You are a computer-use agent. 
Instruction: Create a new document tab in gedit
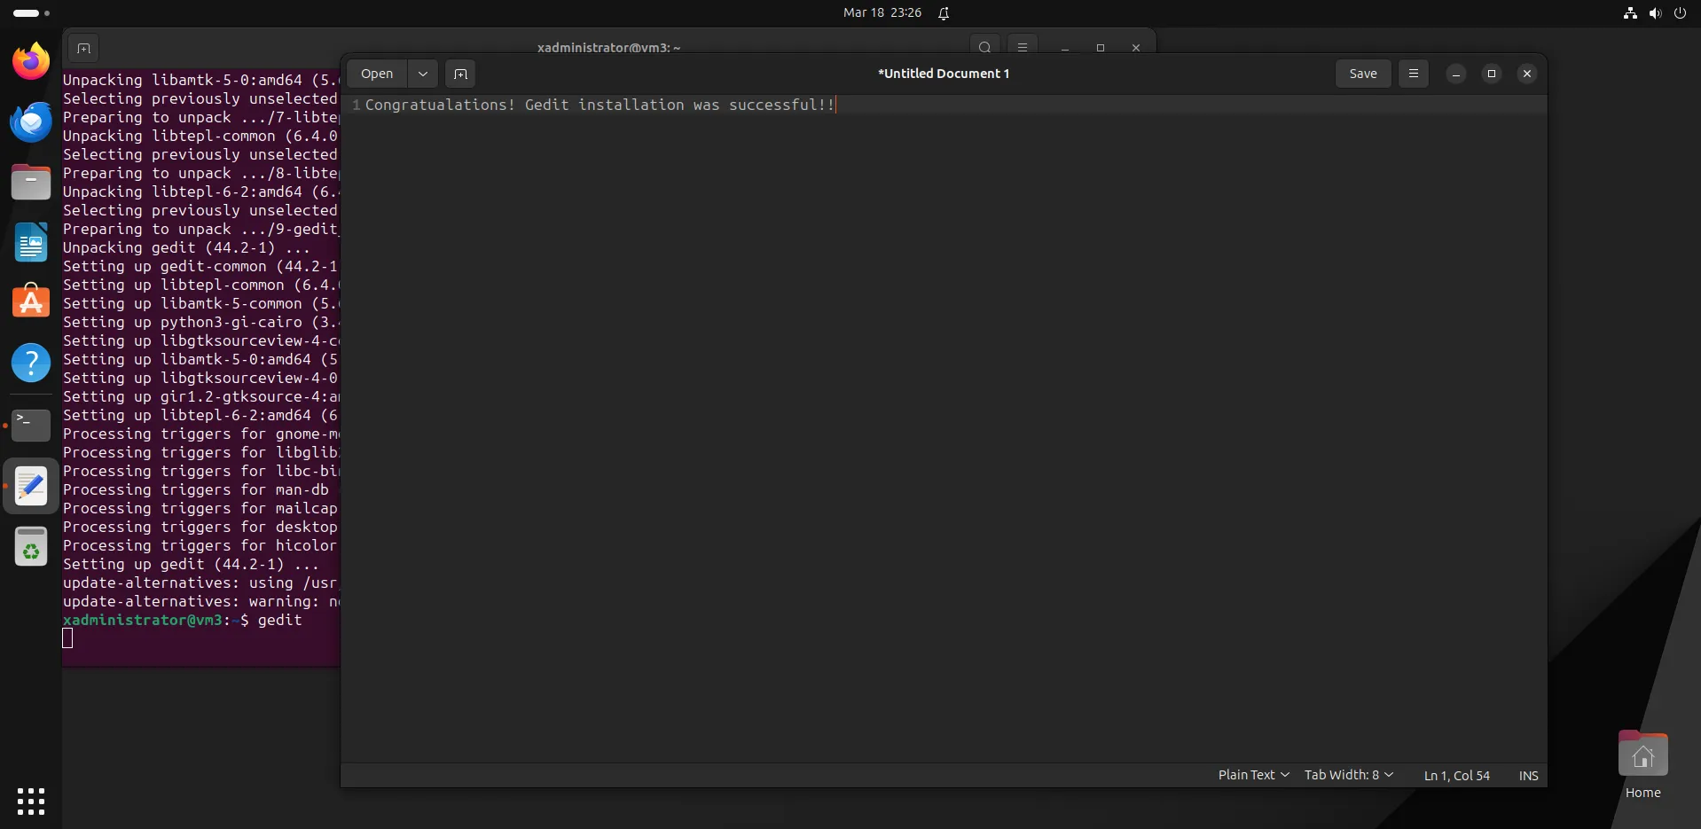(460, 74)
